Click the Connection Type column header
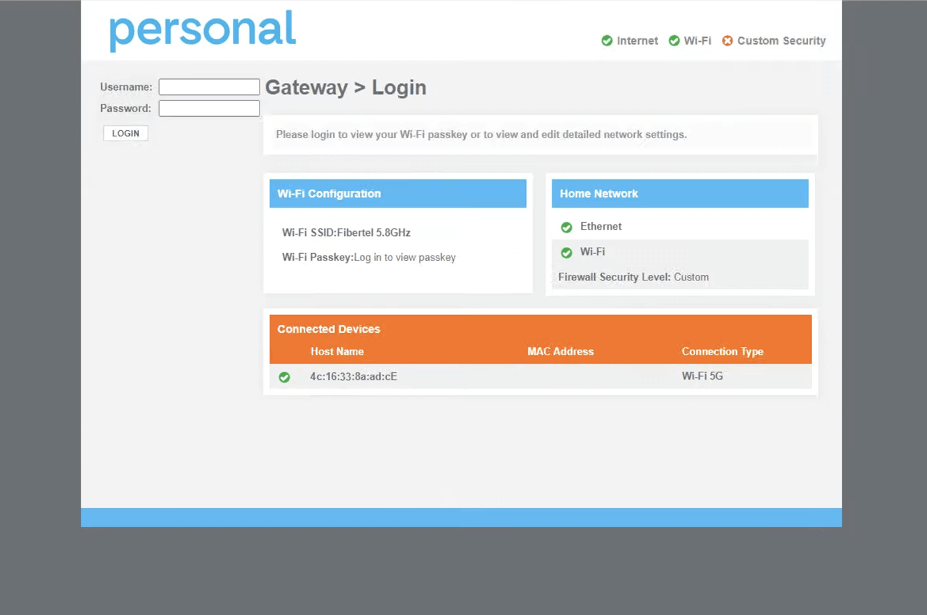 pos(722,351)
